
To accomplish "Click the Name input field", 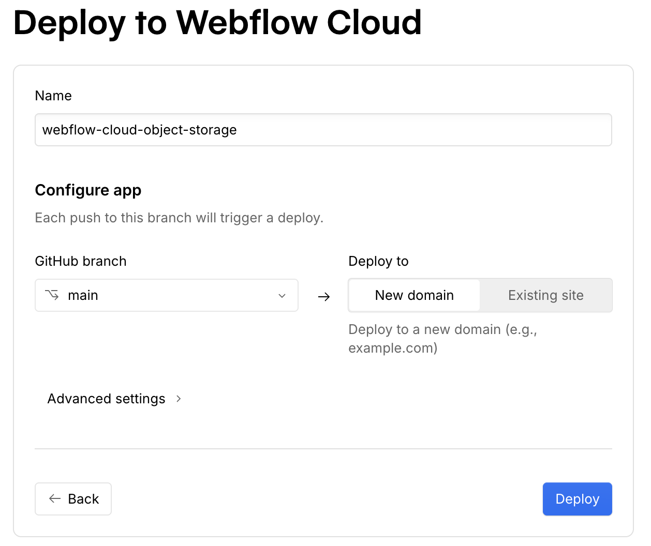I will [x=323, y=130].
